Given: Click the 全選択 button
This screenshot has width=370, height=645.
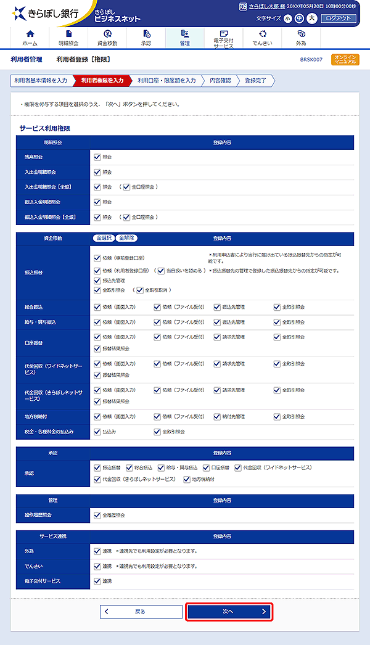Looking at the screenshot, I should coord(104,237).
